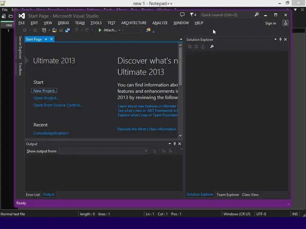Click the Start Page scroll down arrow
Viewport: 306px width, 229px height.
[180, 136]
